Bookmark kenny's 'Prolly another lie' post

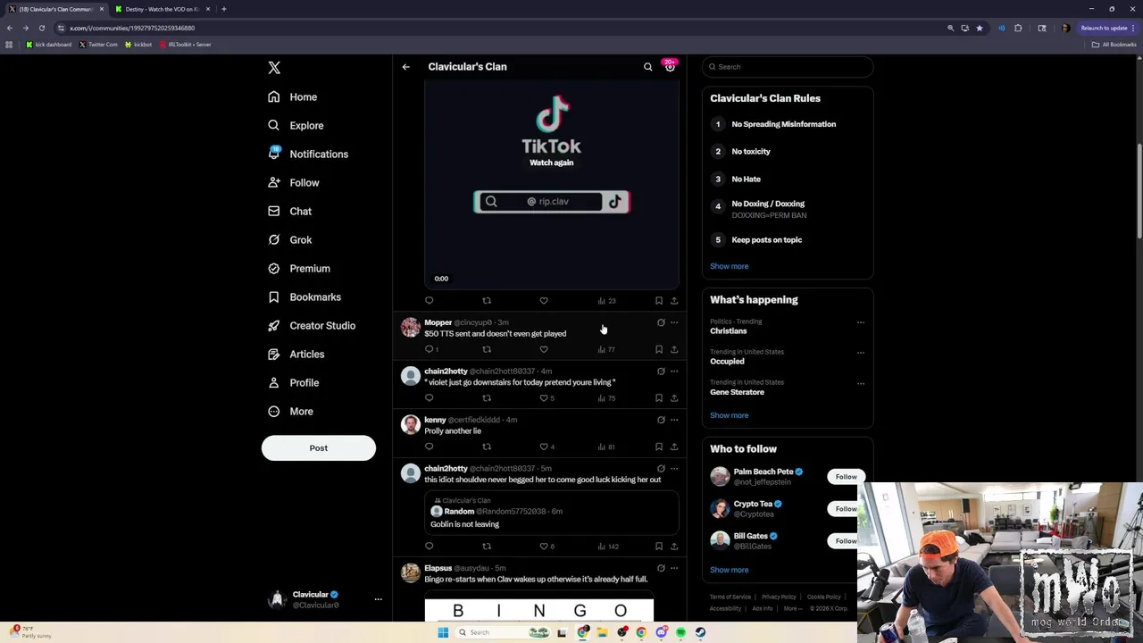(x=659, y=447)
